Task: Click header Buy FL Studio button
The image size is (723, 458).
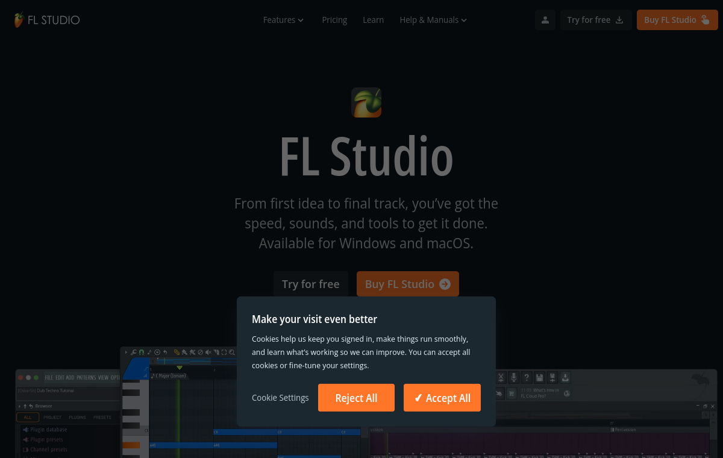Action: click(677, 20)
